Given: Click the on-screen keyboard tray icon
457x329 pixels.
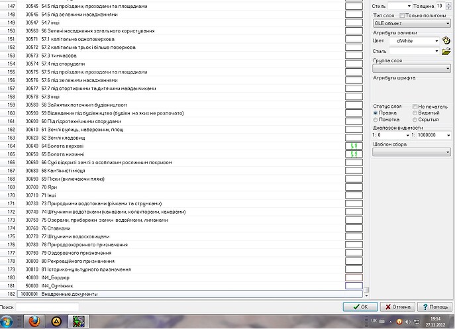Looking at the screenshot, I should coord(382,321).
